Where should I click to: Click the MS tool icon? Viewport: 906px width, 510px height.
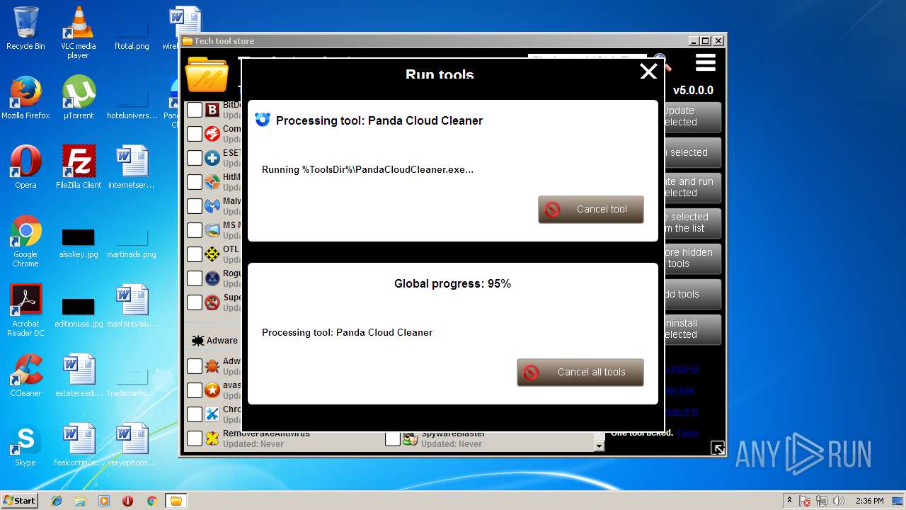click(212, 230)
